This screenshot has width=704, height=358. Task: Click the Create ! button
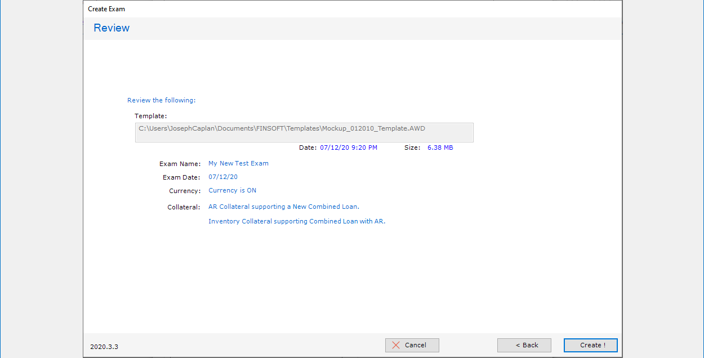tap(590, 345)
